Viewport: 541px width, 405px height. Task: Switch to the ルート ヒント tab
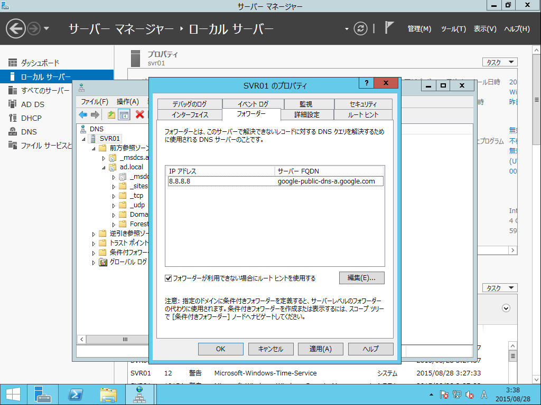[x=363, y=115]
